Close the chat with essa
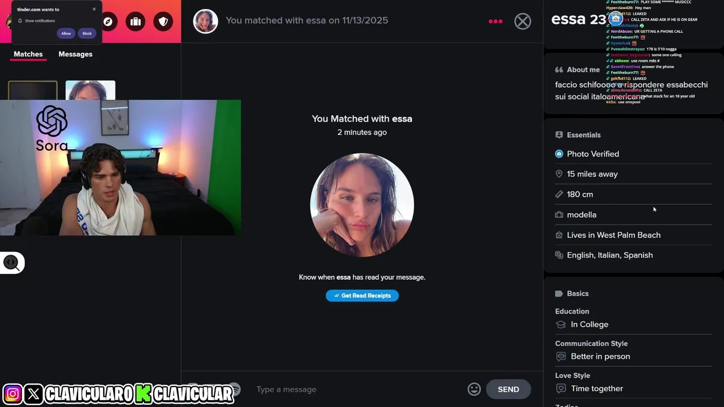The width and height of the screenshot is (724, 407). (523, 21)
